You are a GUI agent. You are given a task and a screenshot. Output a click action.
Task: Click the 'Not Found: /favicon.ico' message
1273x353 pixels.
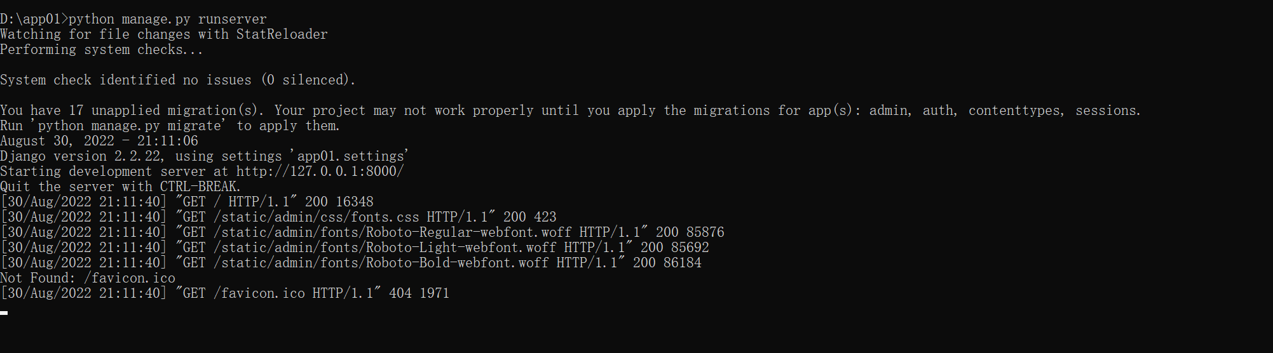(88, 278)
